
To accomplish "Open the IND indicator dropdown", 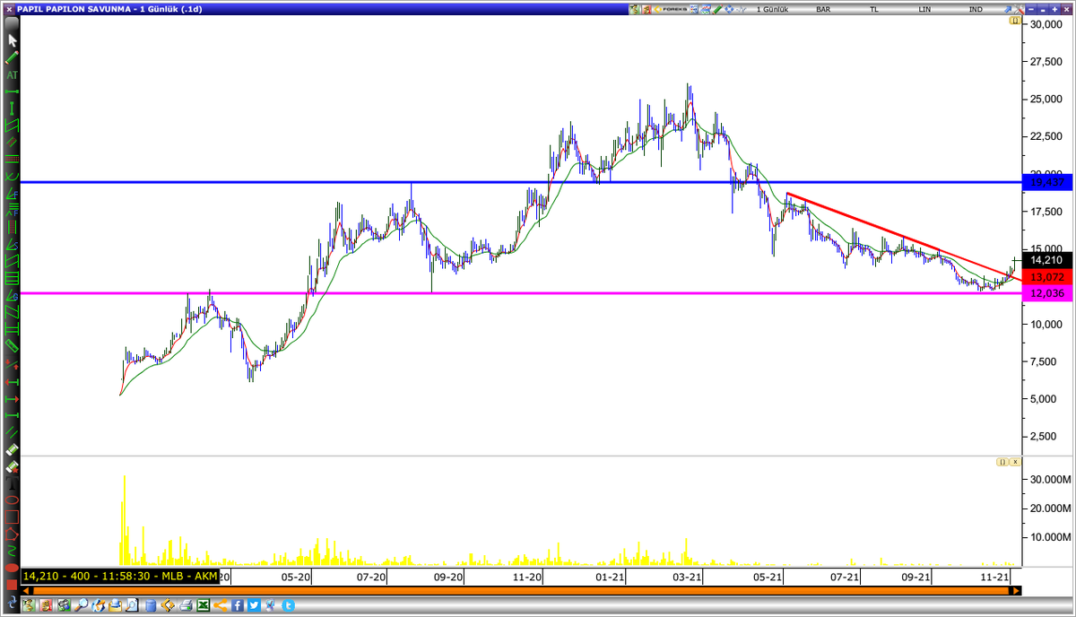I will [x=974, y=9].
